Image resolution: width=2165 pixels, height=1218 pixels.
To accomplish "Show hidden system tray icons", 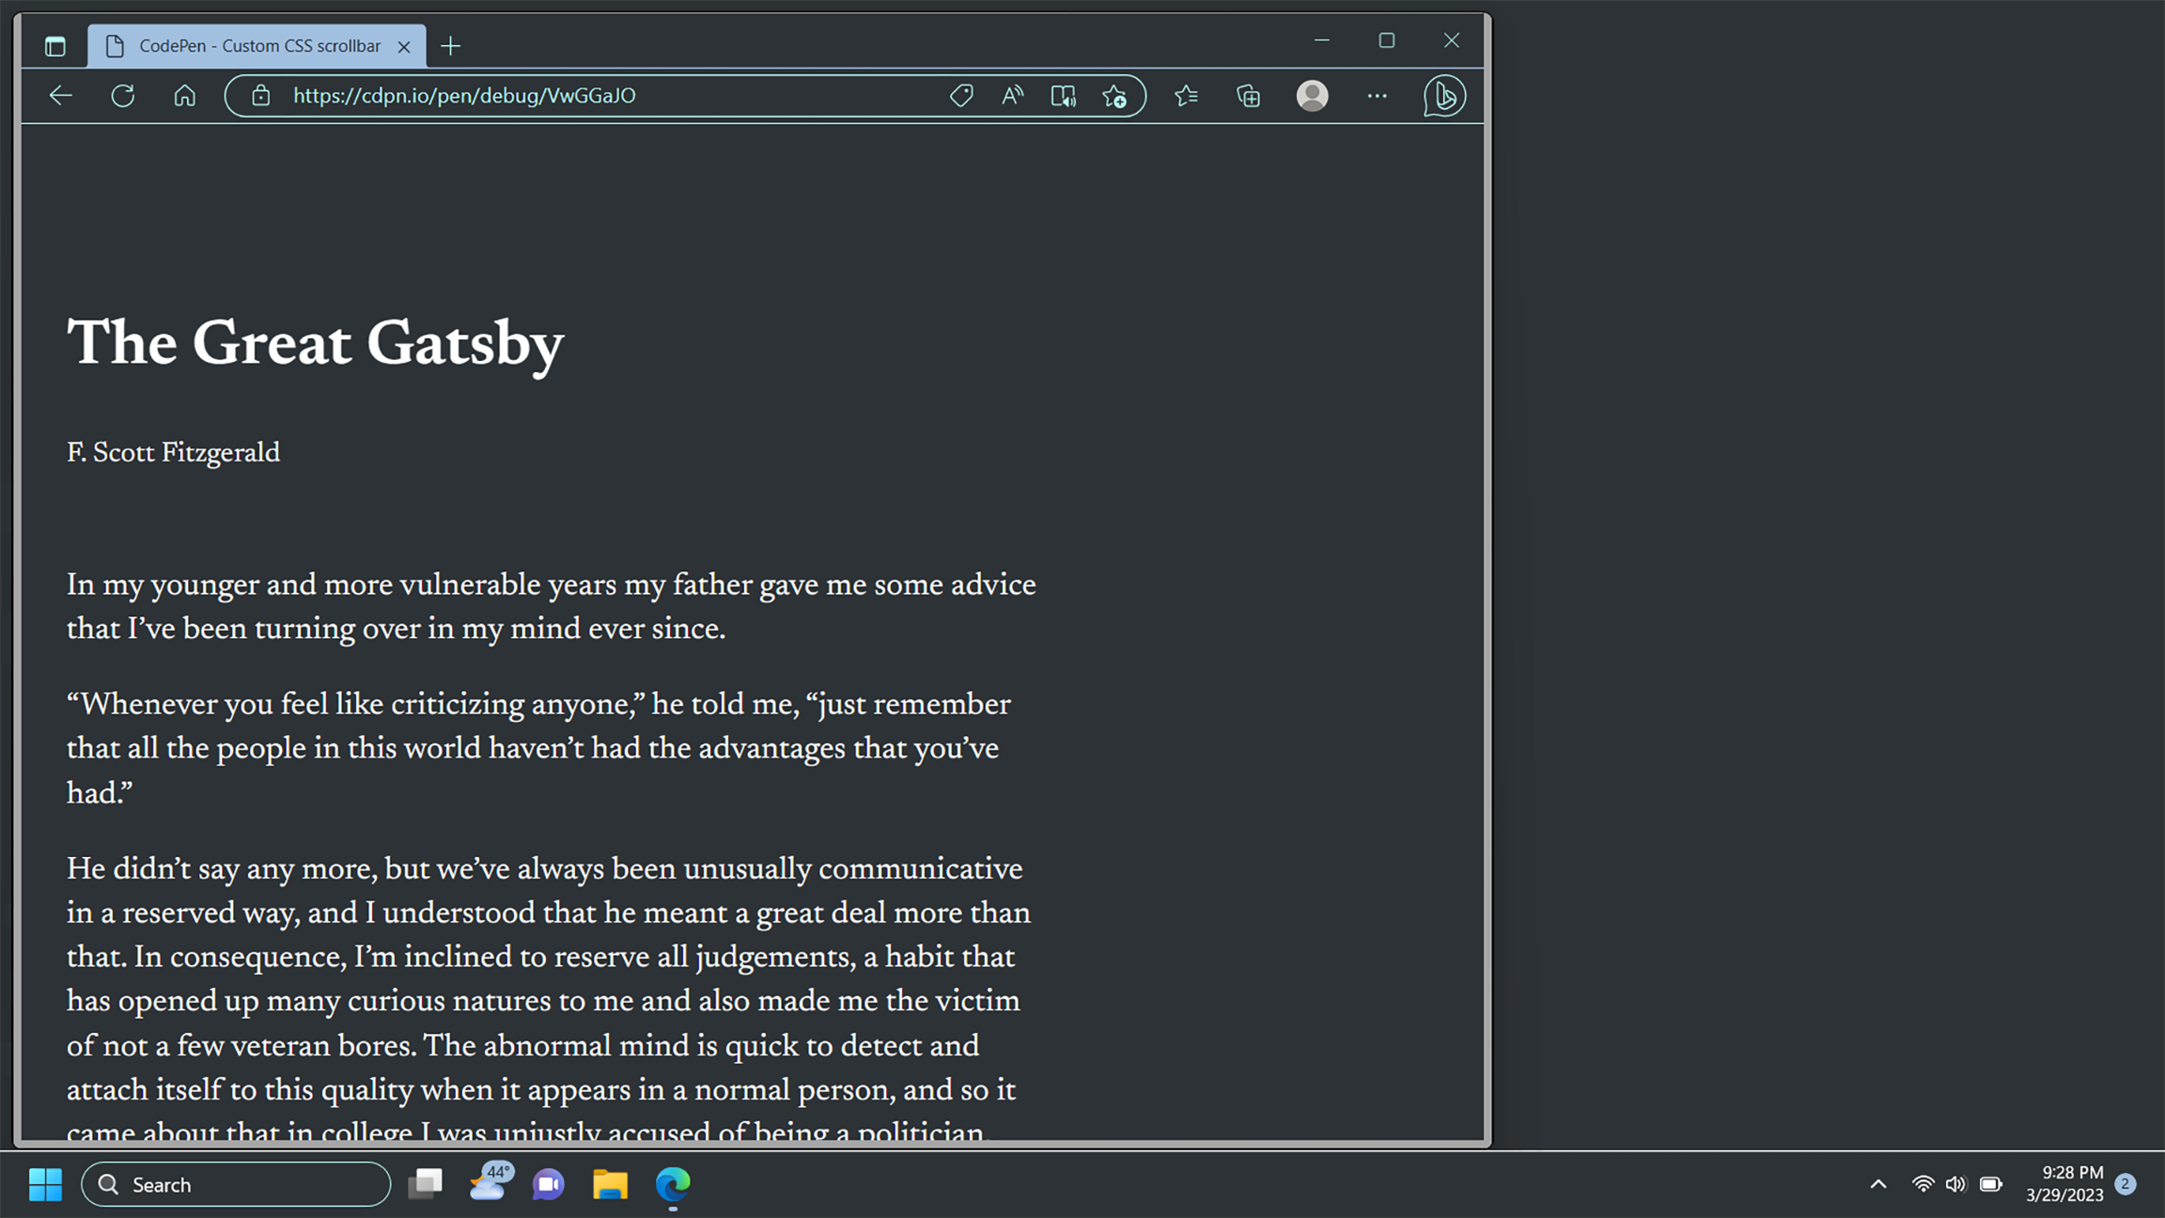I will (x=1878, y=1184).
